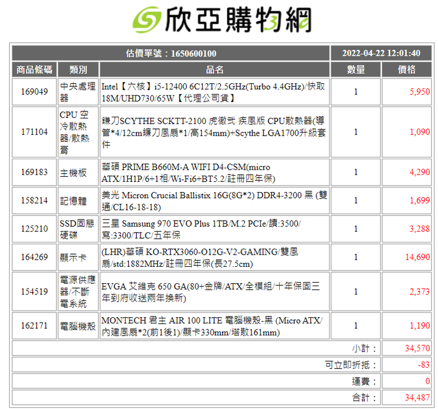Click the discount value -83
The width and height of the screenshot is (438, 409).
424,365
